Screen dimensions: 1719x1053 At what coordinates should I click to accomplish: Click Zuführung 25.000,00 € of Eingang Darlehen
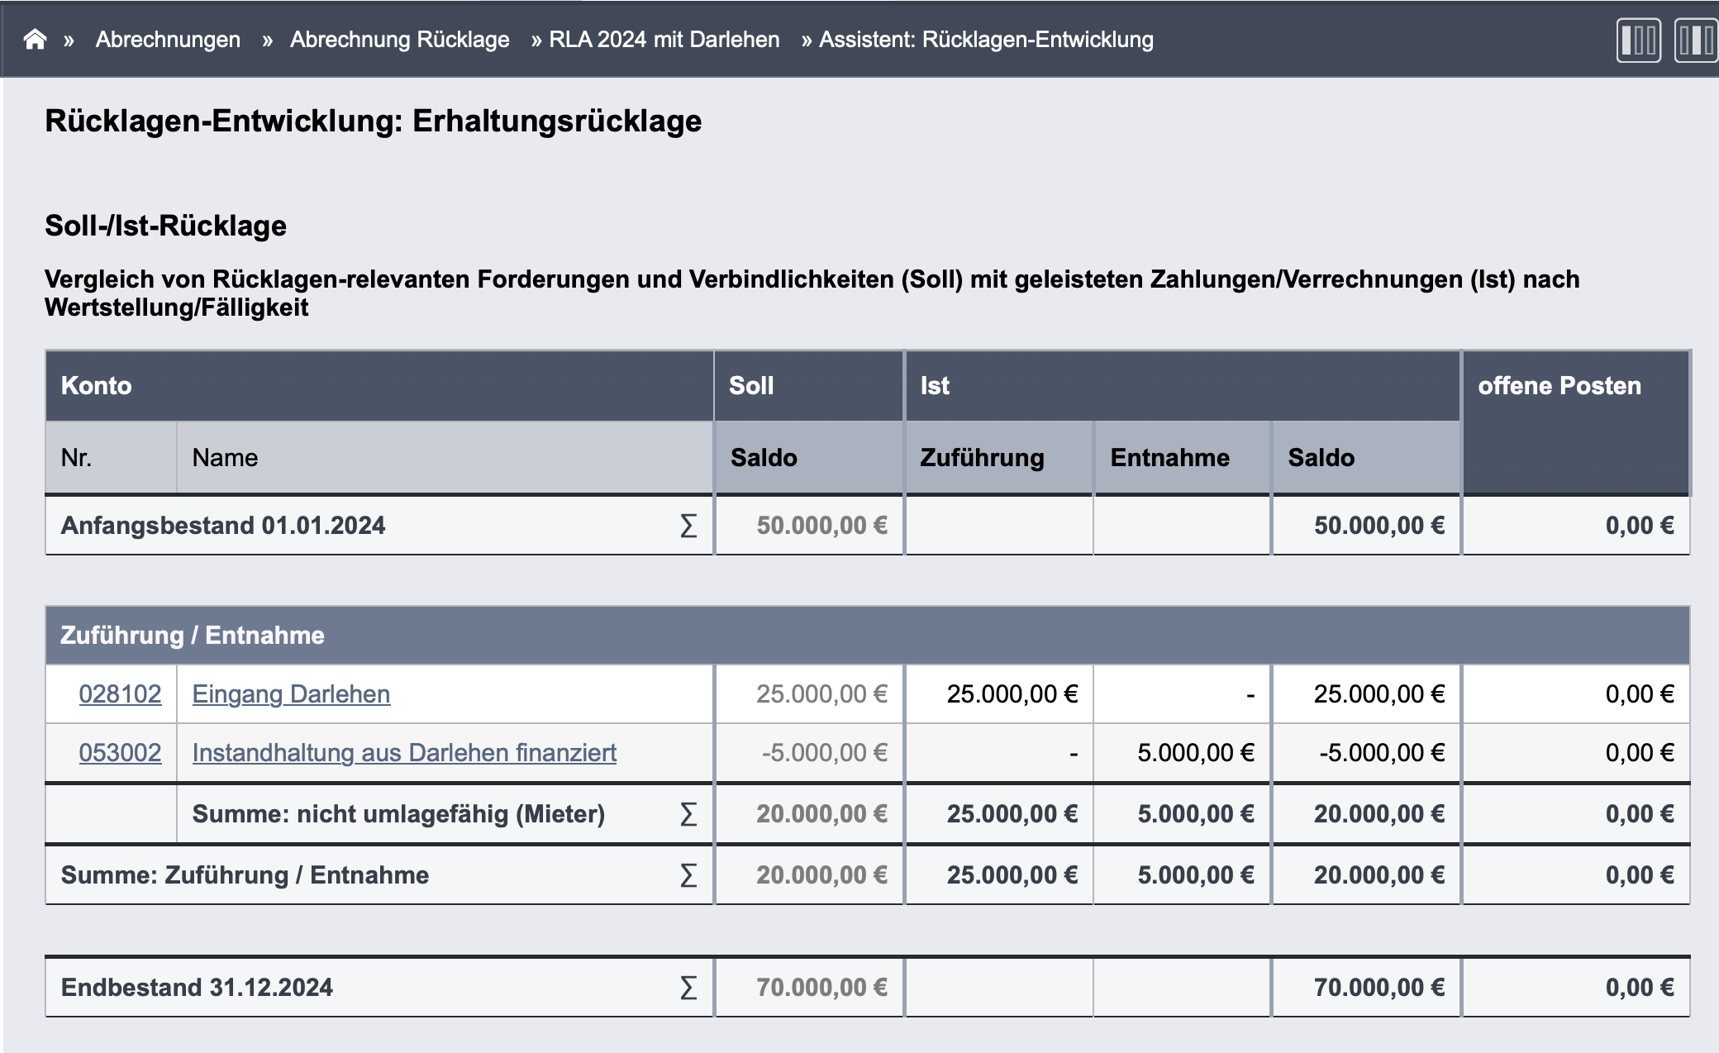click(x=1012, y=694)
